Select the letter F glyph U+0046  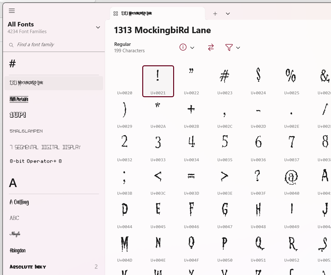coord(192,215)
